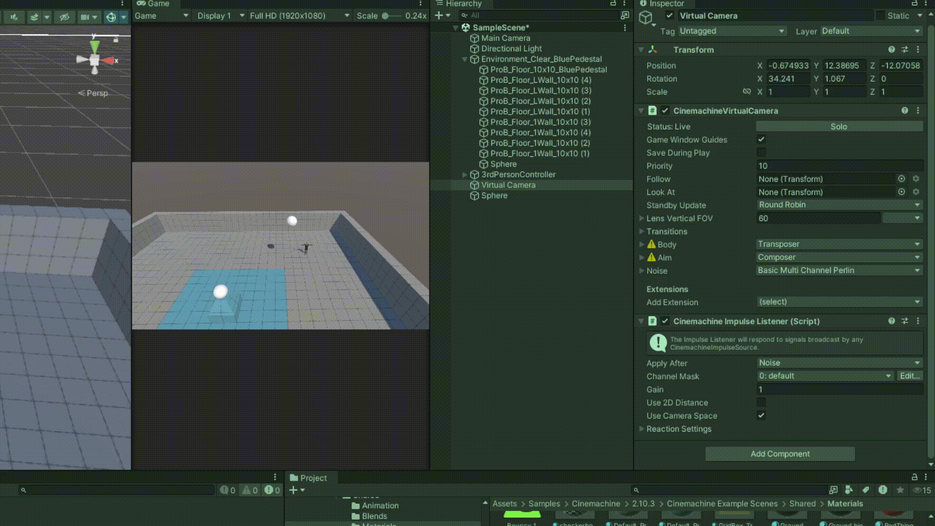Enable Use 2D Distance checkbox
Screen dimensions: 935x526
(761, 403)
